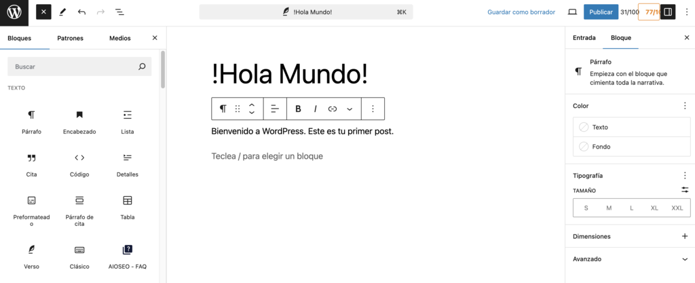
Task: Insert a Clásico block
Action: [x=79, y=257]
